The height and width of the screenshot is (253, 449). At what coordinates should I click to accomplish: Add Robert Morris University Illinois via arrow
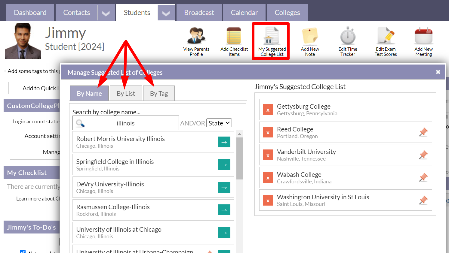[224, 142]
